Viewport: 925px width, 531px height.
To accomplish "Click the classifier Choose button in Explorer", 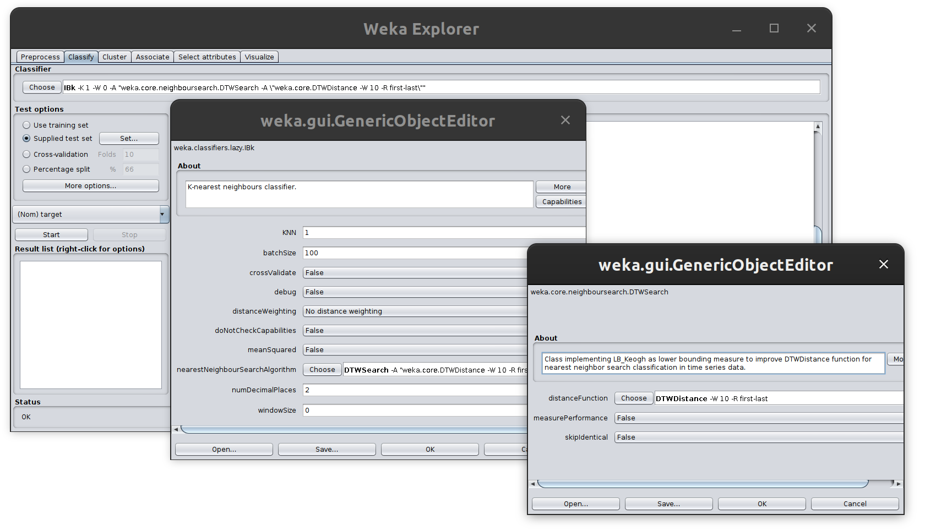I will pos(42,87).
